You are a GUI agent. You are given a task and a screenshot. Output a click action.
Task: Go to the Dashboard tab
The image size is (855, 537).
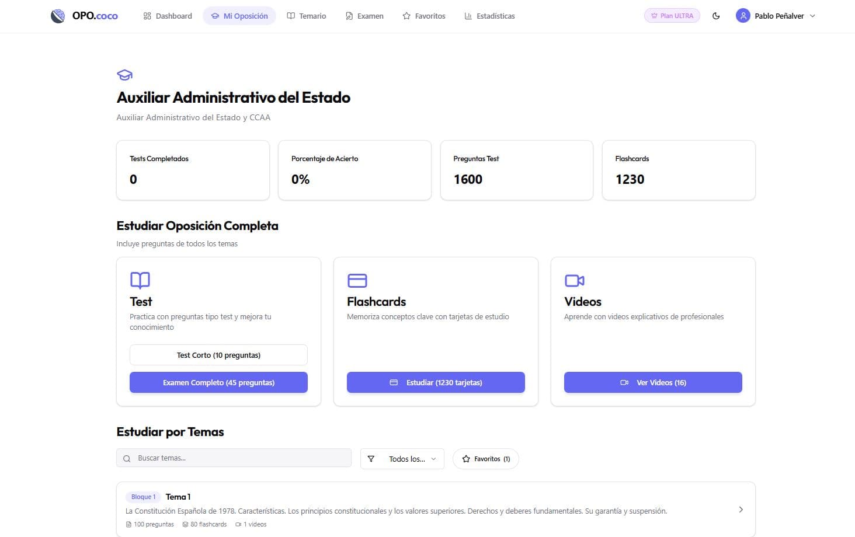[168, 16]
